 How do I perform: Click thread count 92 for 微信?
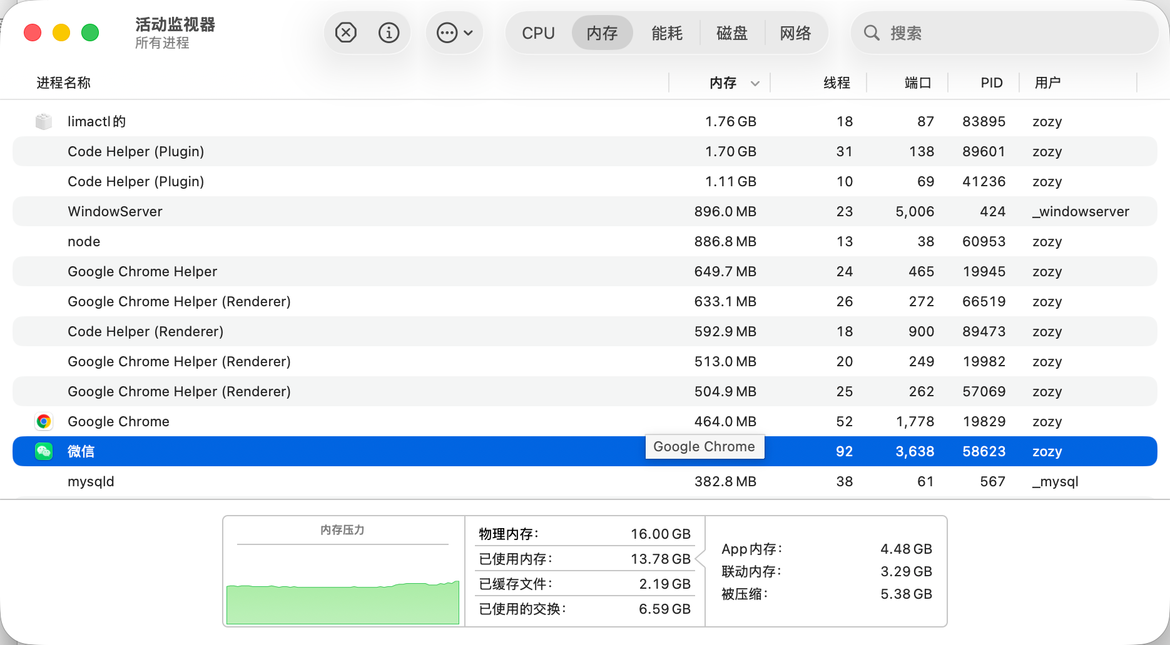click(x=844, y=451)
